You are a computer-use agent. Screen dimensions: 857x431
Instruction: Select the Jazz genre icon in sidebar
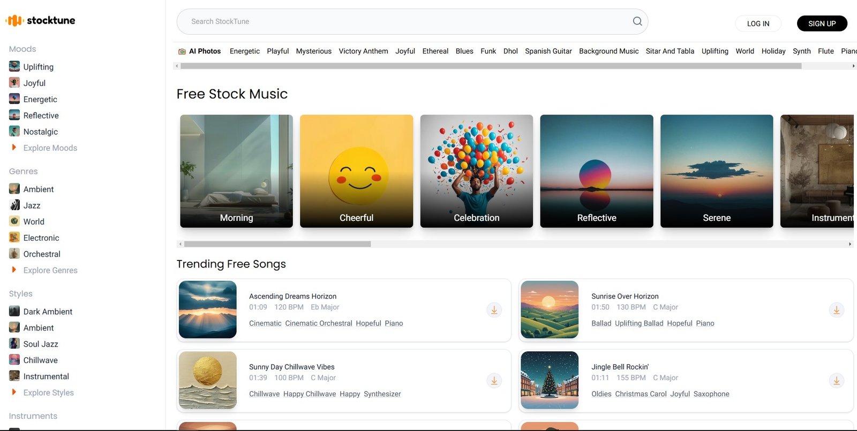pos(14,205)
